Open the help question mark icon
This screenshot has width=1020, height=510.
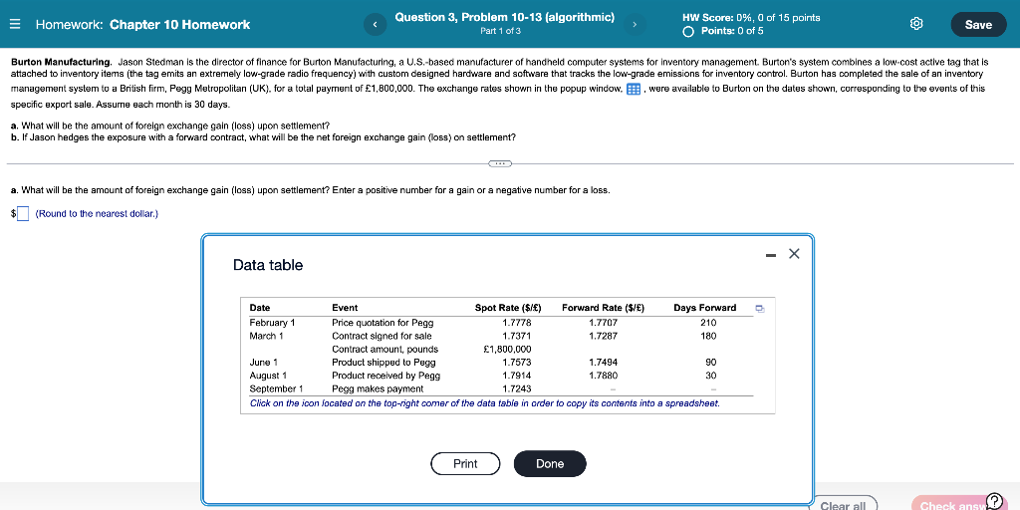point(995,500)
